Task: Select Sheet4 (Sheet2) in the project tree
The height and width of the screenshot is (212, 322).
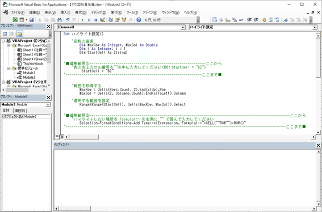Action: click(32, 59)
